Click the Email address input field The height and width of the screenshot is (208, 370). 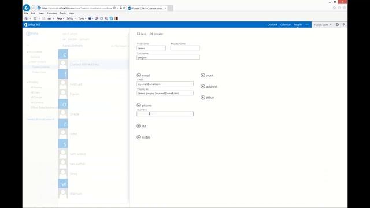(165, 84)
